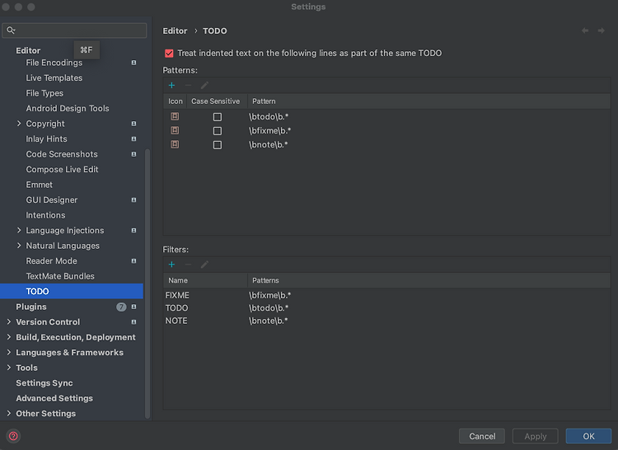Open Settings Sync page
Image resolution: width=618 pixels, height=450 pixels.
coord(44,383)
